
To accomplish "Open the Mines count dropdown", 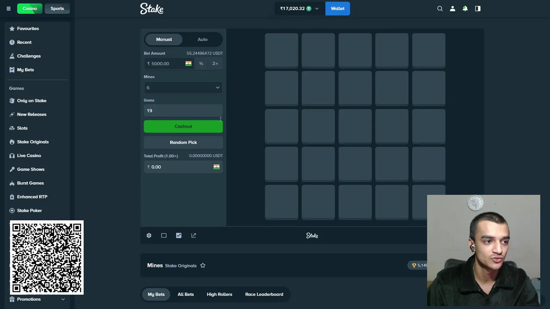I will [183, 88].
